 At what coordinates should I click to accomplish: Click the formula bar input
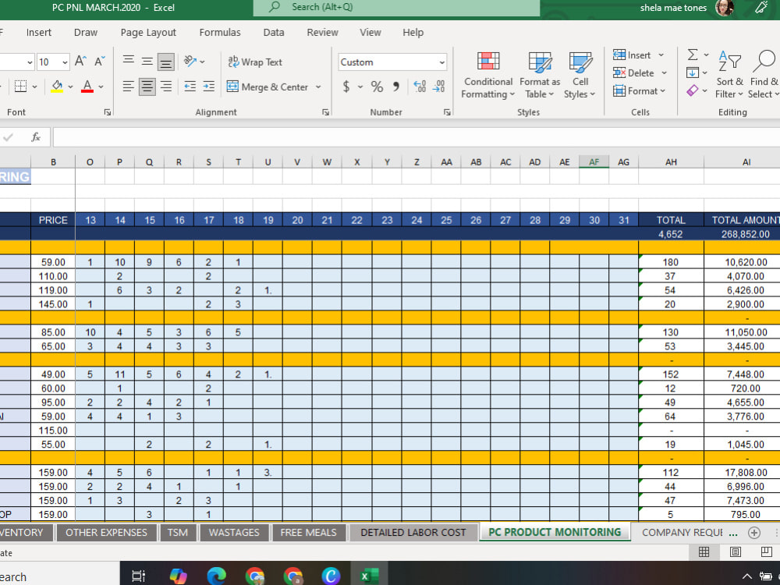[x=416, y=137]
